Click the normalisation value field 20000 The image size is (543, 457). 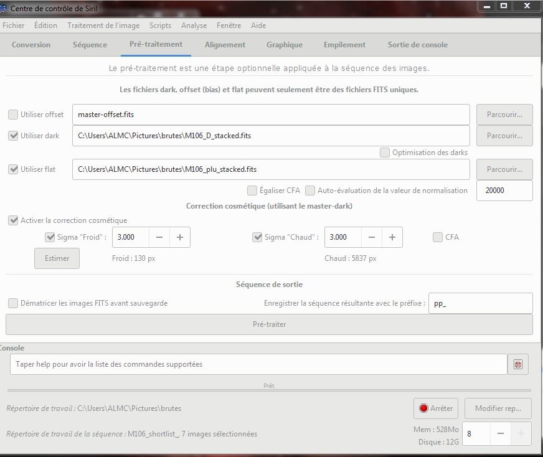(x=504, y=191)
